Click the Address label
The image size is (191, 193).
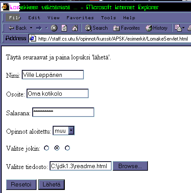coord(16,38)
